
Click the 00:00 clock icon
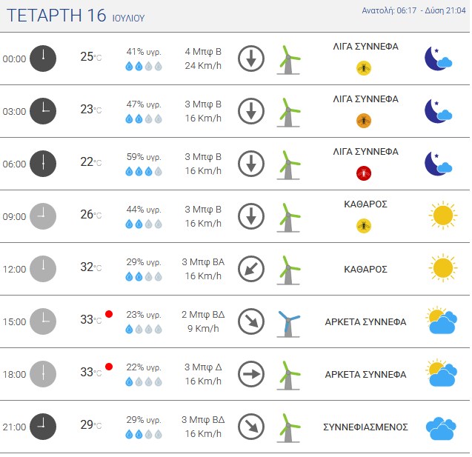43,59
